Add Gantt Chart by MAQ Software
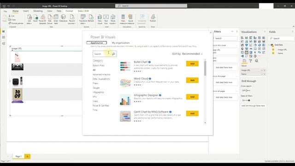The height and width of the screenshot is (166, 295). pyautogui.click(x=192, y=113)
